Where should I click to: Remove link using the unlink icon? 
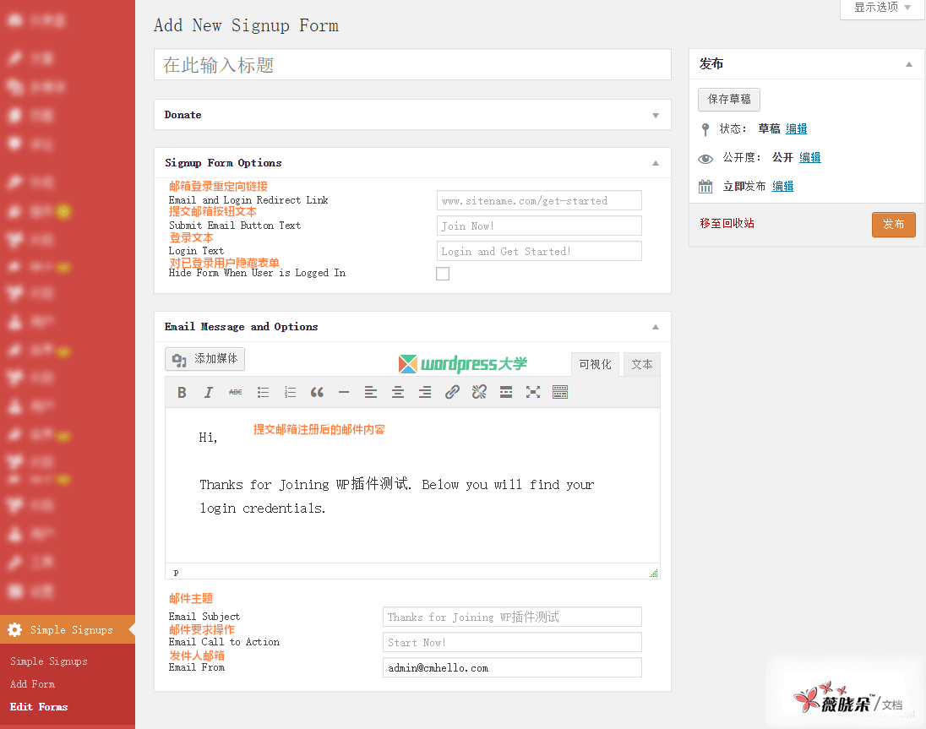tap(479, 392)
